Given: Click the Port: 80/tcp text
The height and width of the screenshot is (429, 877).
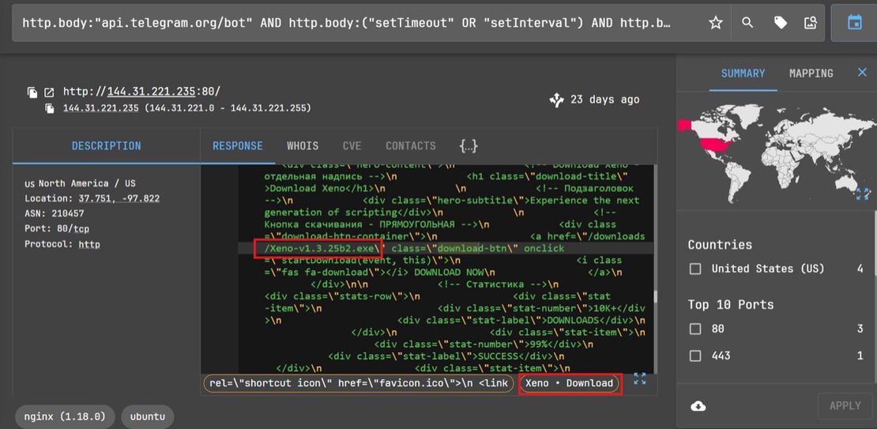Looking at the screenshot, I should 56,229.
